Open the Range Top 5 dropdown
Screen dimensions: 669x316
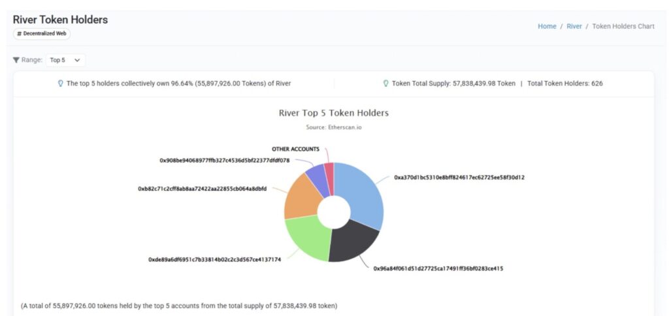(x=65, y=60)
